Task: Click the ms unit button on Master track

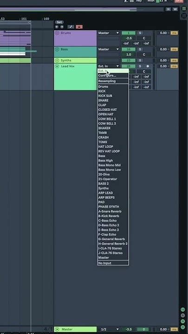Action: point(174,329)
